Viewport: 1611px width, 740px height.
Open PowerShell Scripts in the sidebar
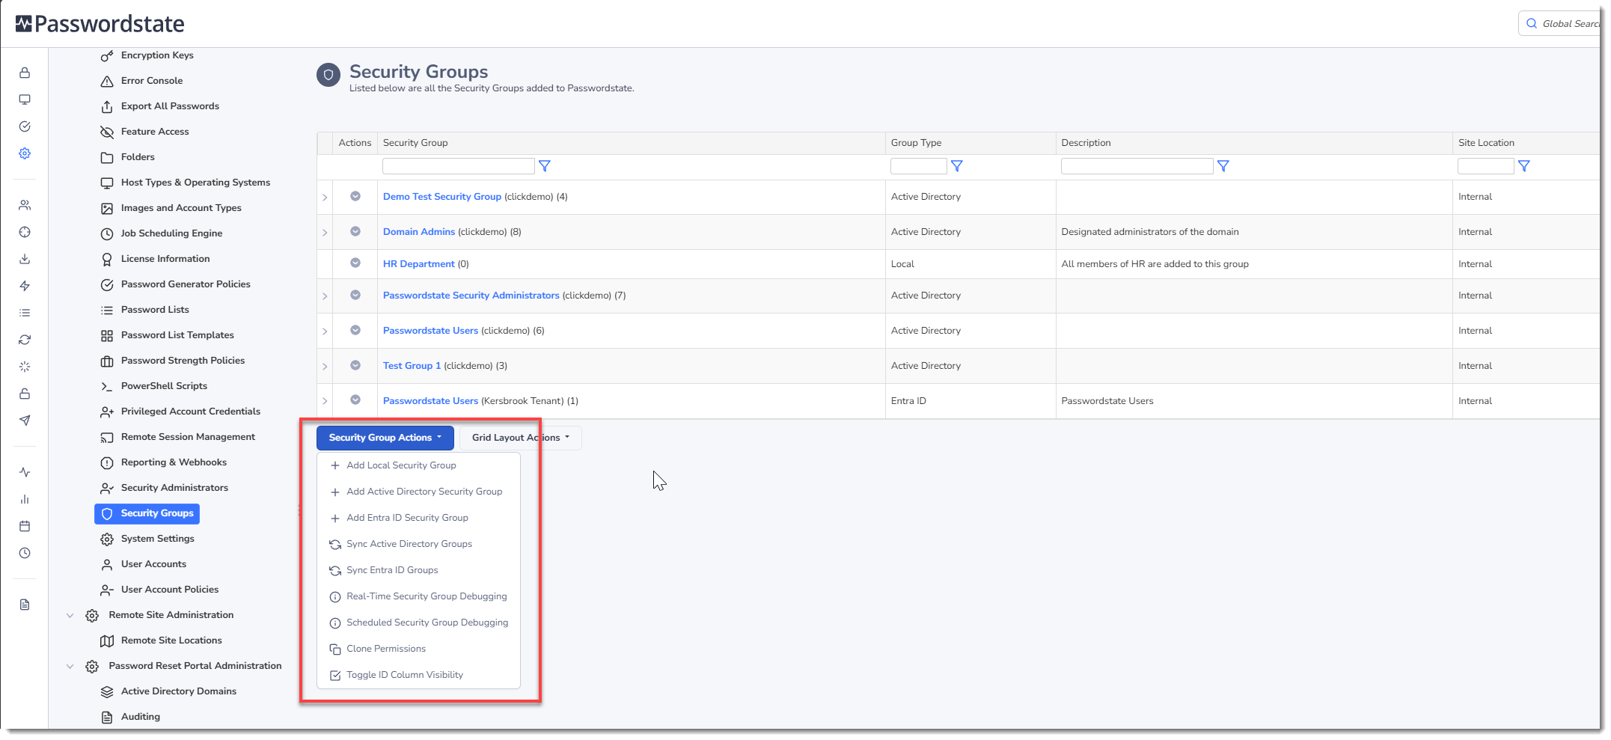click(x=164, y=386)
